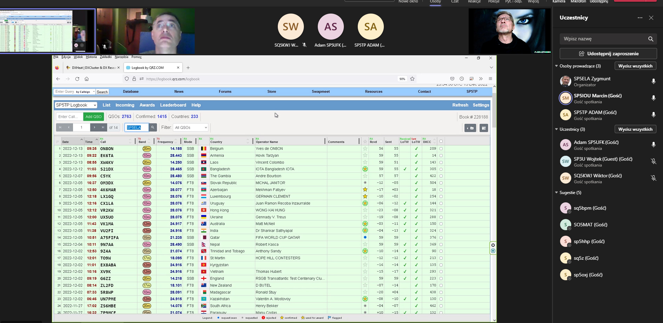Jump to last logbook page arrow
This screenshot has height=323, width=663.
point(103,128)
